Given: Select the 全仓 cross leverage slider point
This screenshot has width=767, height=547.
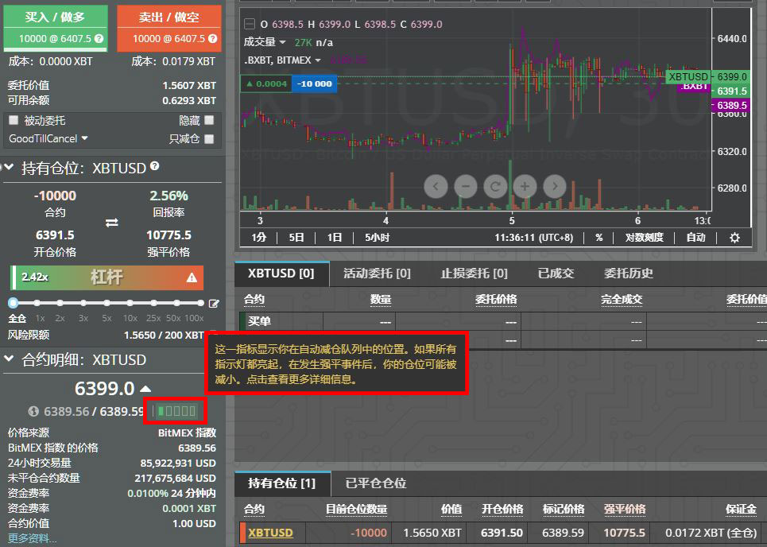Looking at the screenshot, I should [x=14, y=303].
